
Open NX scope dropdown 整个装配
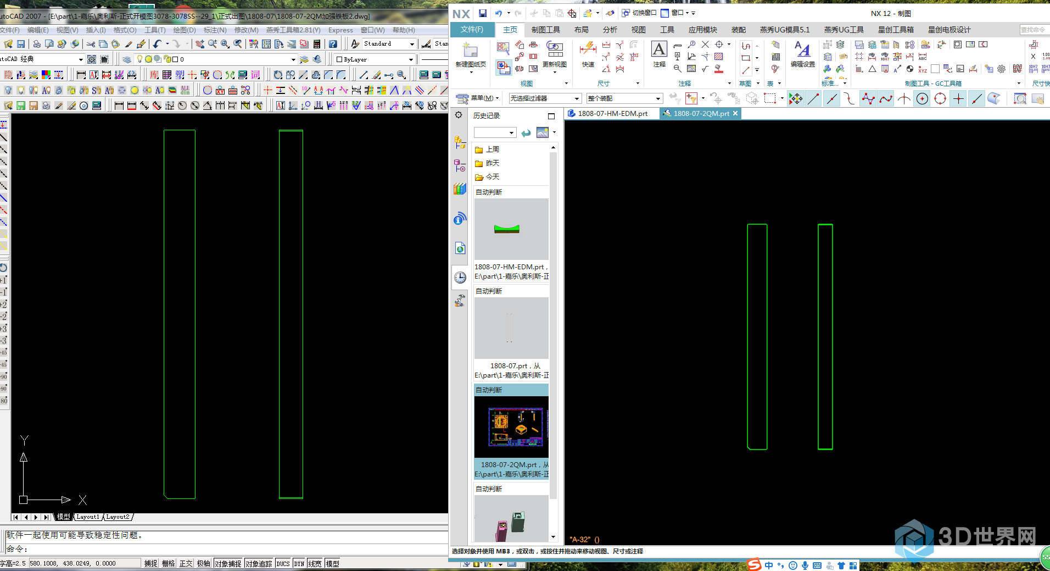[x=624, y=98]
